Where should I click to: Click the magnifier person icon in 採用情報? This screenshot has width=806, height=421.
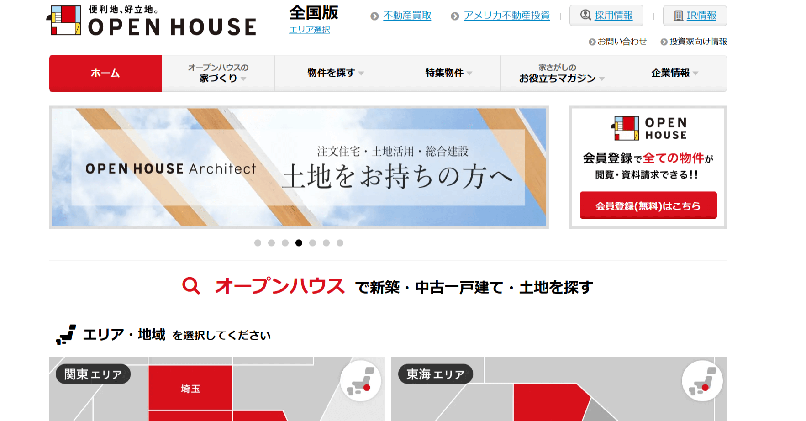tap(585, 15)
